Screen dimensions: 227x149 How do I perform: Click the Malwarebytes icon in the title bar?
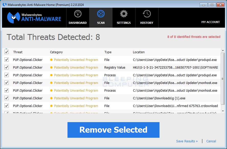pyautogui.click(x=4, y=4)
